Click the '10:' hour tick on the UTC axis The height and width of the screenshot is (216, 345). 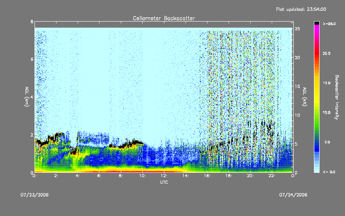point(142,176)
